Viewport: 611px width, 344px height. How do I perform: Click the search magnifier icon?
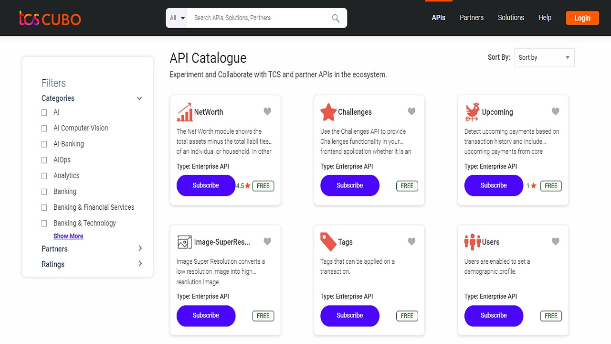[x=336, y=18]
